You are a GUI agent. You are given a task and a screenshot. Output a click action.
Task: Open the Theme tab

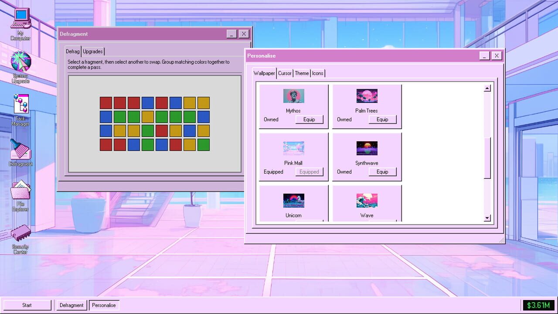[x=302, y=73]
